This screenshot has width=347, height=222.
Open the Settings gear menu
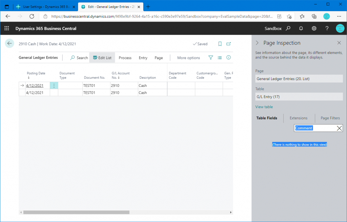[x=314, y=29]
